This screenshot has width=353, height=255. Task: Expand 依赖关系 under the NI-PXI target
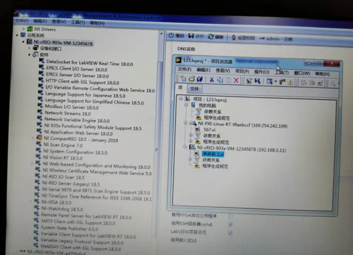pos(191,135)
